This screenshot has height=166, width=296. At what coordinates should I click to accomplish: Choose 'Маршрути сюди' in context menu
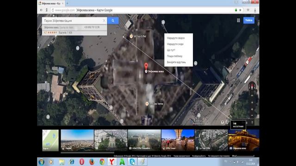pos(175,44)
